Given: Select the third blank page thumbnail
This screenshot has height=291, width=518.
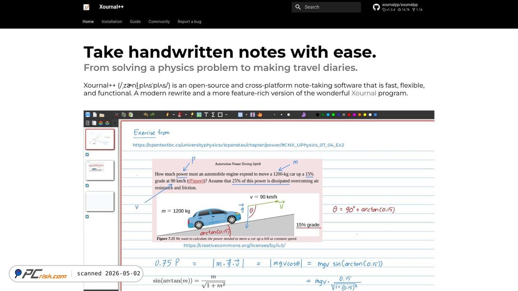Looking at the screenshot, I should 100,201.
